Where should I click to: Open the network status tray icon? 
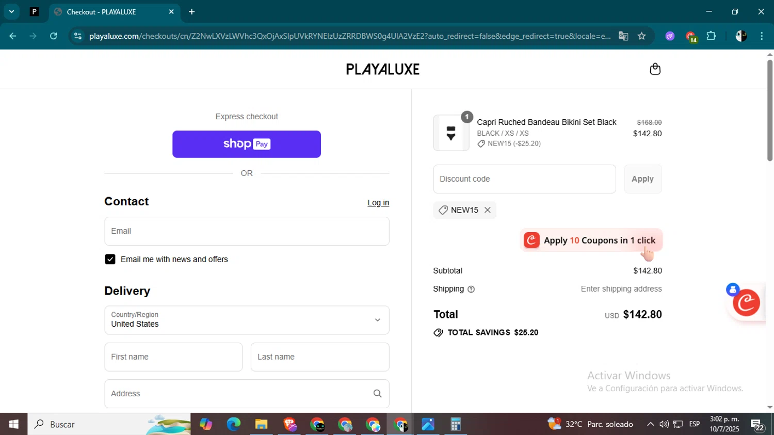click(678, 424)
